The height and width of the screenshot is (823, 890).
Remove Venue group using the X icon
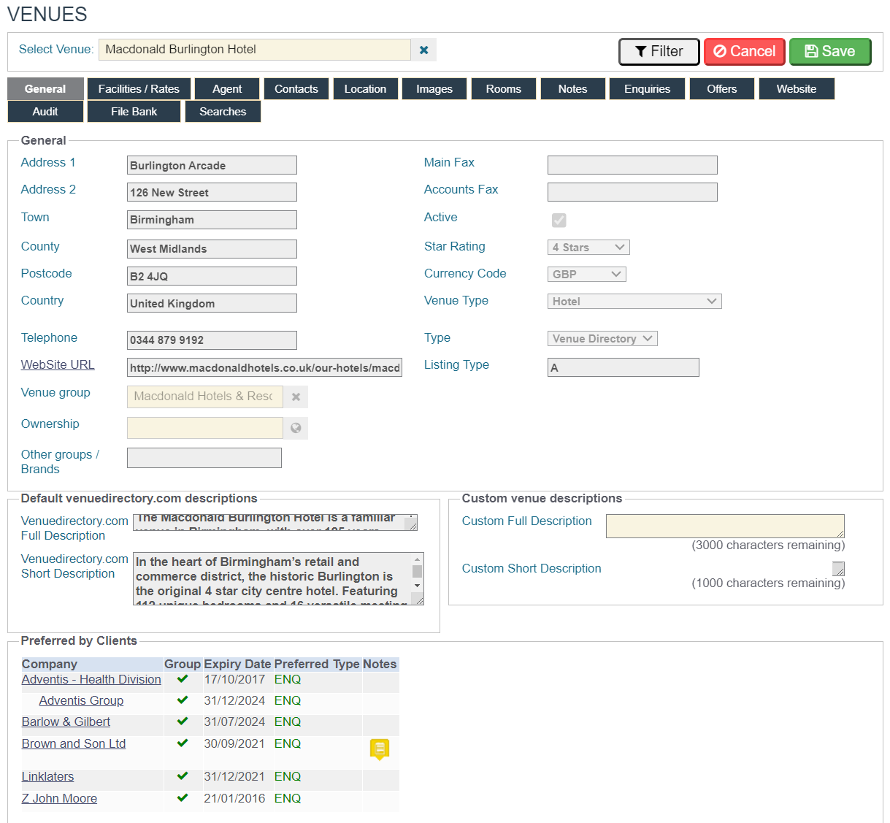click(296, 397)
